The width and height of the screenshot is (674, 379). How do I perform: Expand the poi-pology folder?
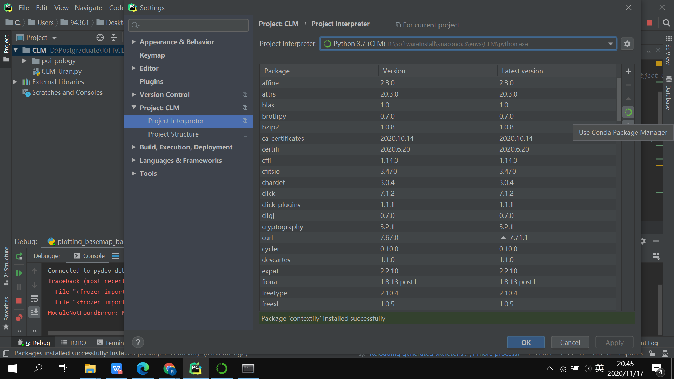click(25, 61)
